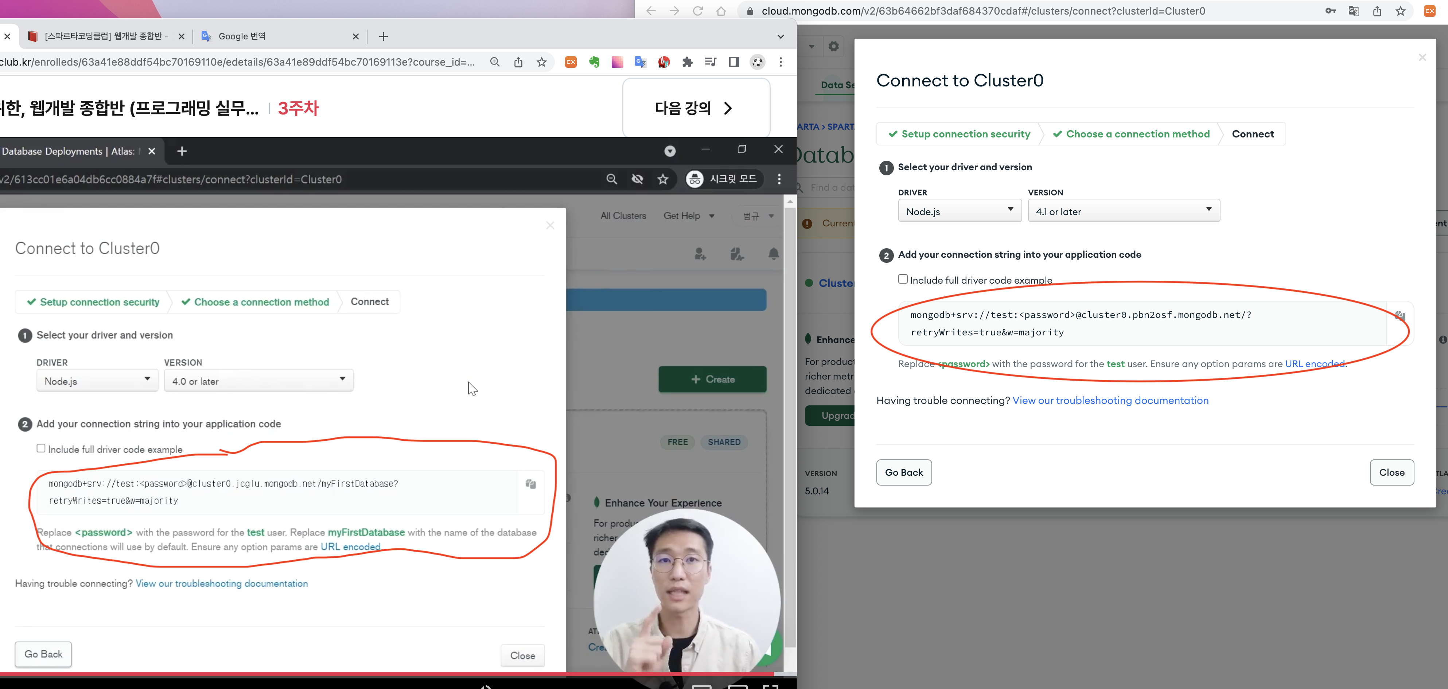Click Go Back in right Connect dialog

pos(904,472)
